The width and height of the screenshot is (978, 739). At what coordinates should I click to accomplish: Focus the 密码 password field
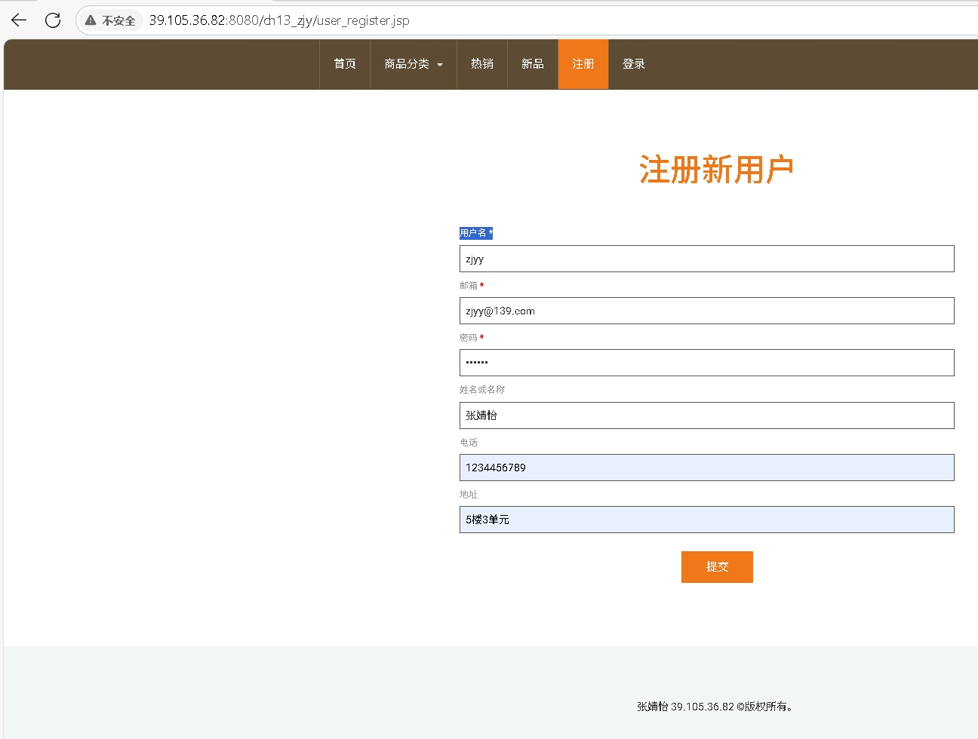coord(706,363)
